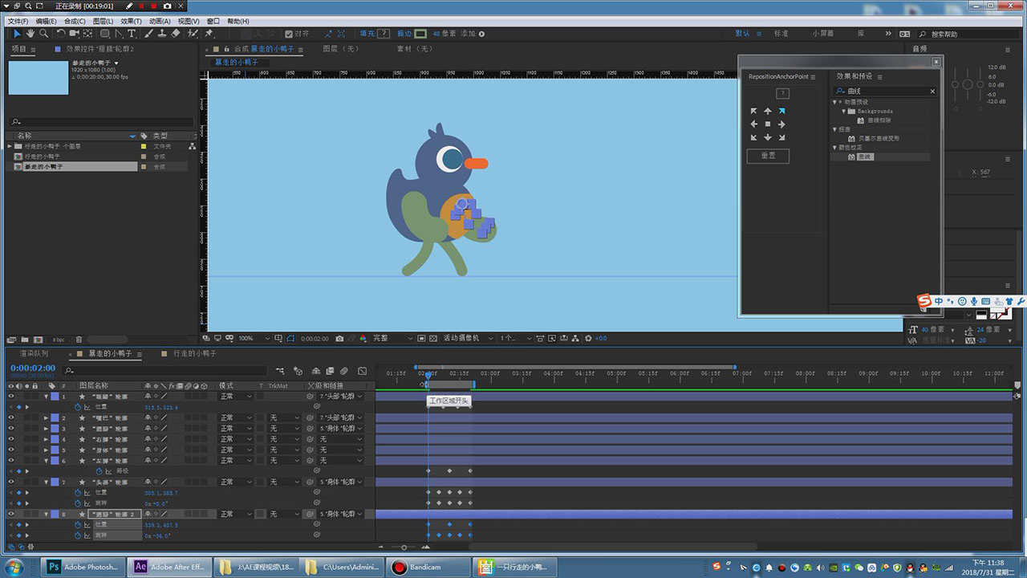This screenshot has height=578, width=1027.
Task: Expand layer 3 properties with twirl arrow
Action: [46, 429]
